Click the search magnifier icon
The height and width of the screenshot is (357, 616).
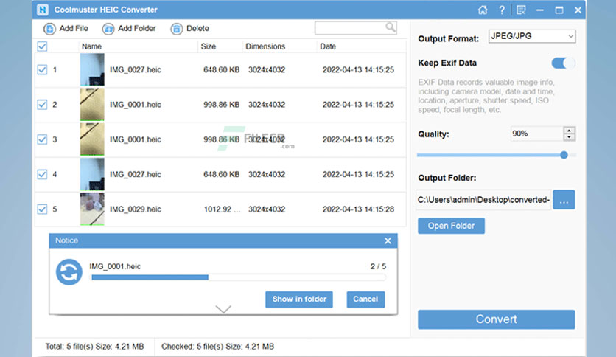coord(390,27)
